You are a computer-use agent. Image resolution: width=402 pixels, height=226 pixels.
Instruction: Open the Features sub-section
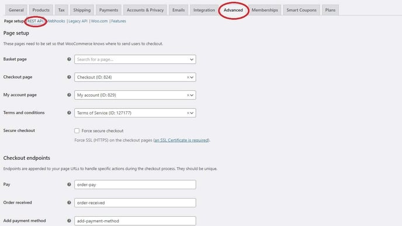click(x=119, y=21)
